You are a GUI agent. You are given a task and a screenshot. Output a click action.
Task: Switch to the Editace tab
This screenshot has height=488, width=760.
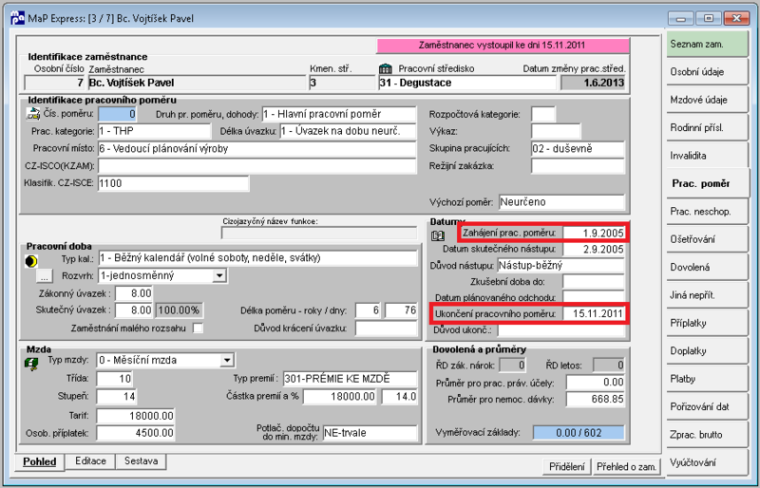click(90, 460)
